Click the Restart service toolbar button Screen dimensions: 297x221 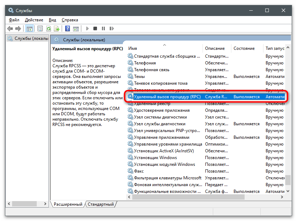[111, 28]
